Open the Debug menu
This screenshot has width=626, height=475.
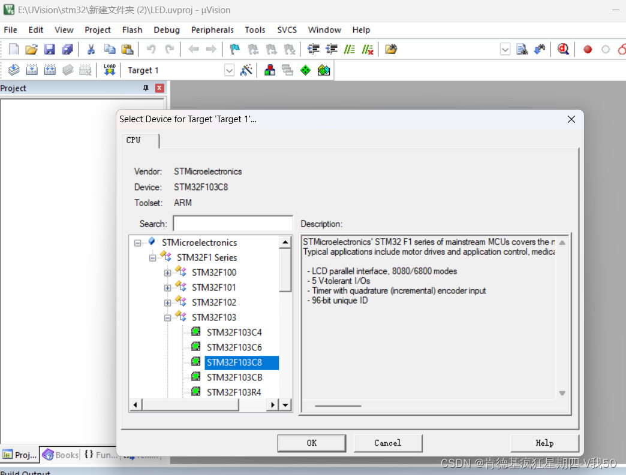[x=167, y=30]
